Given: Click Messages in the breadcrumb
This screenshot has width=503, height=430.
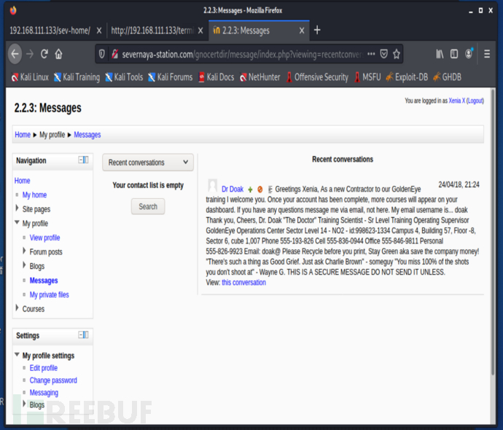Looking at the screenshot, I should coord(87,135).
